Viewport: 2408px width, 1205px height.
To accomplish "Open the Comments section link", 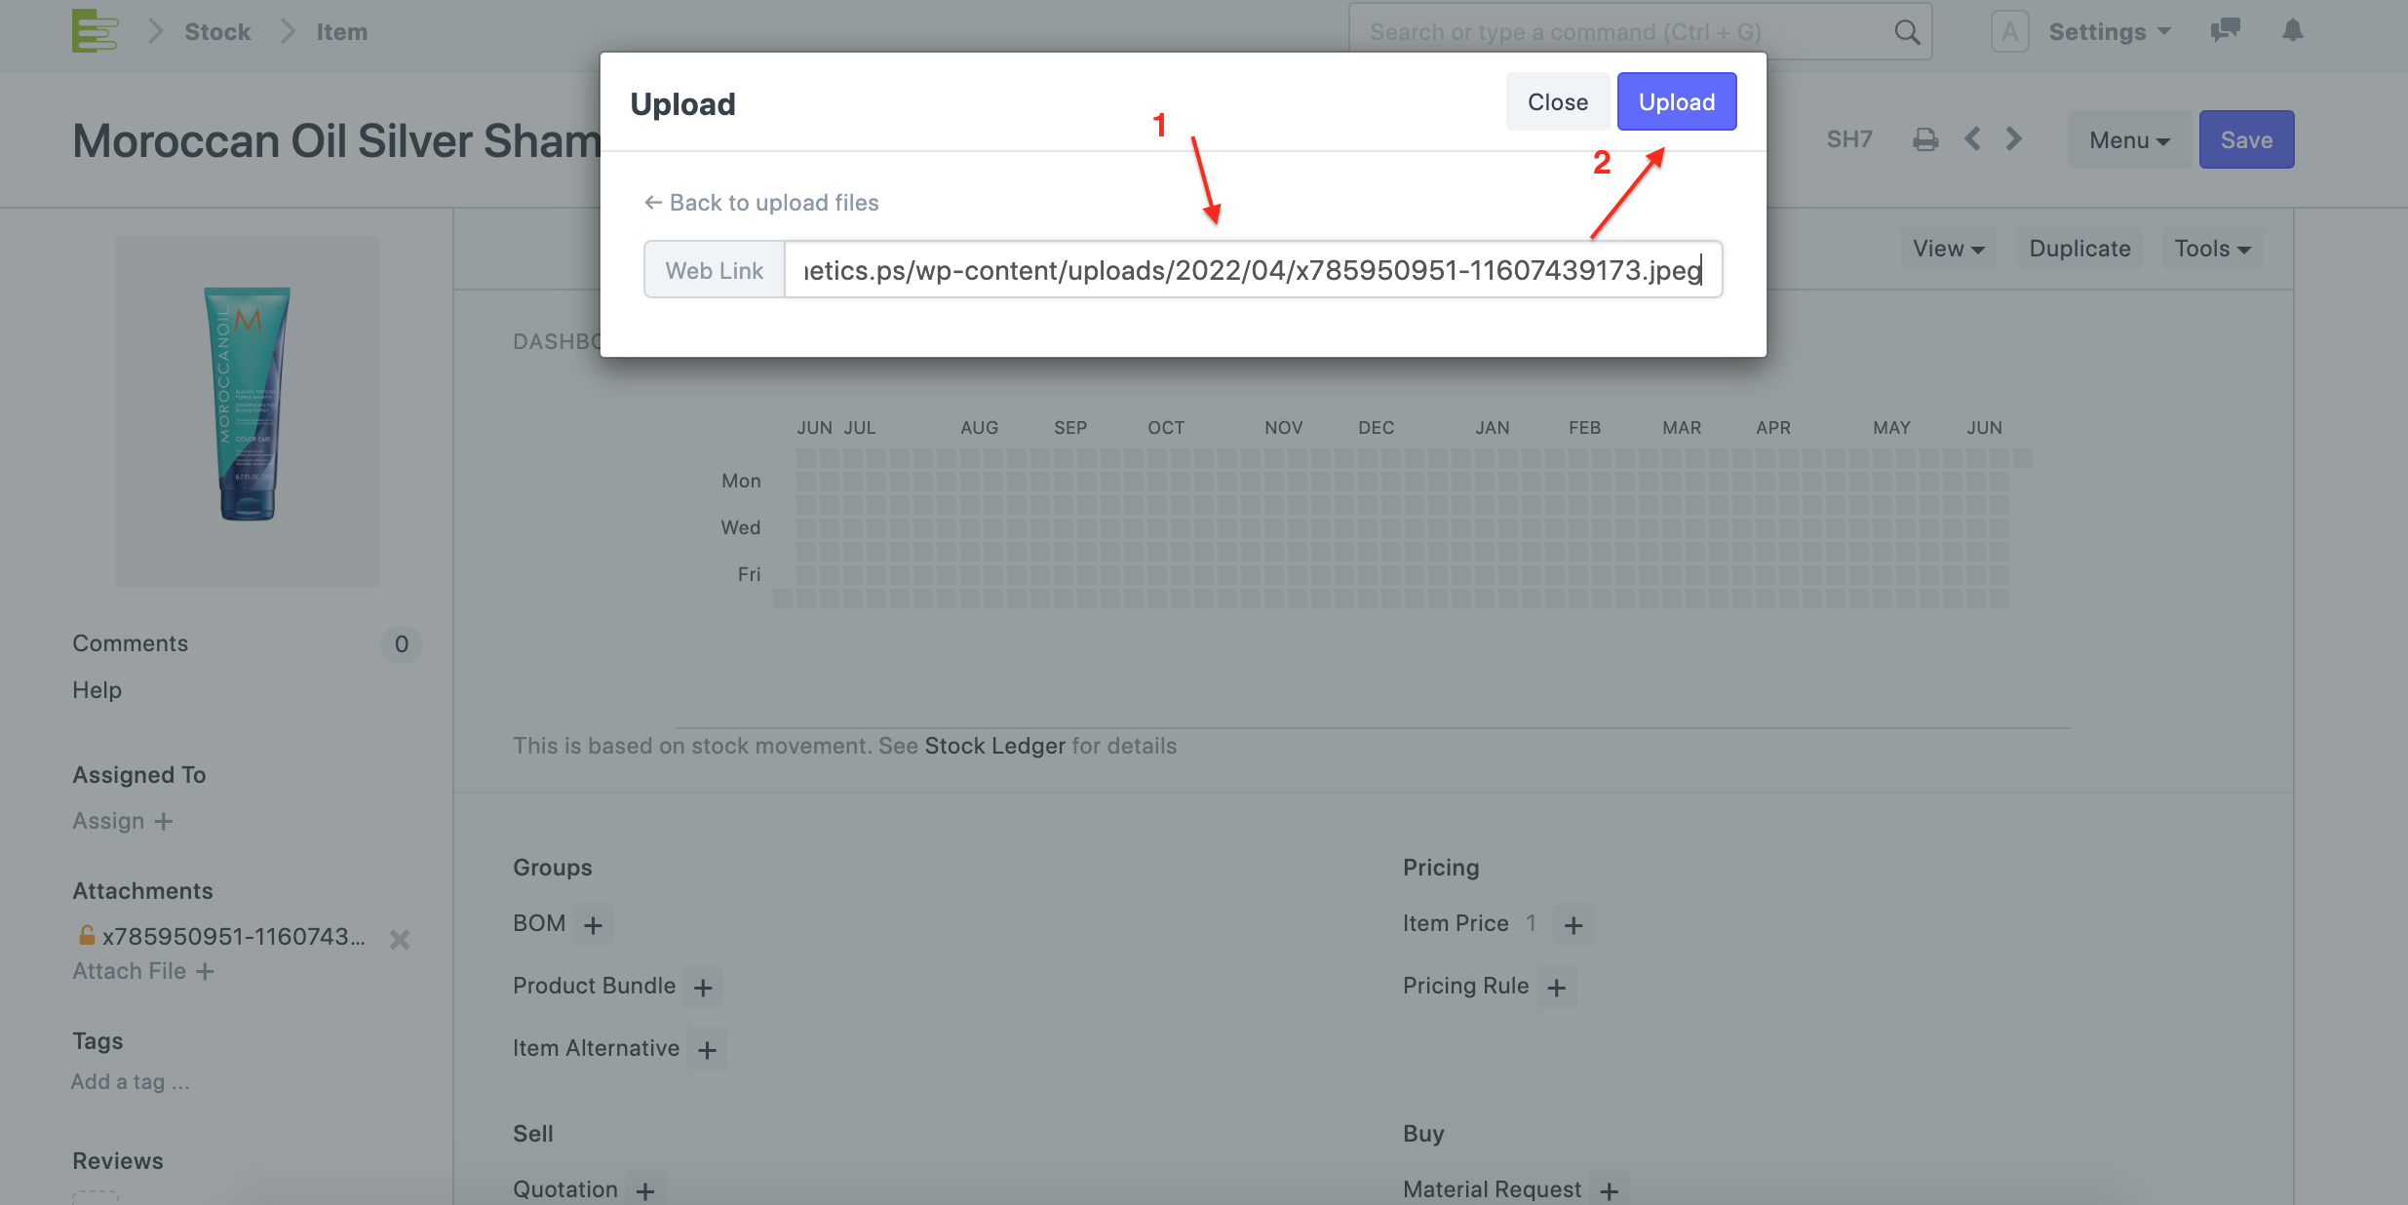I will click(130, 643).
